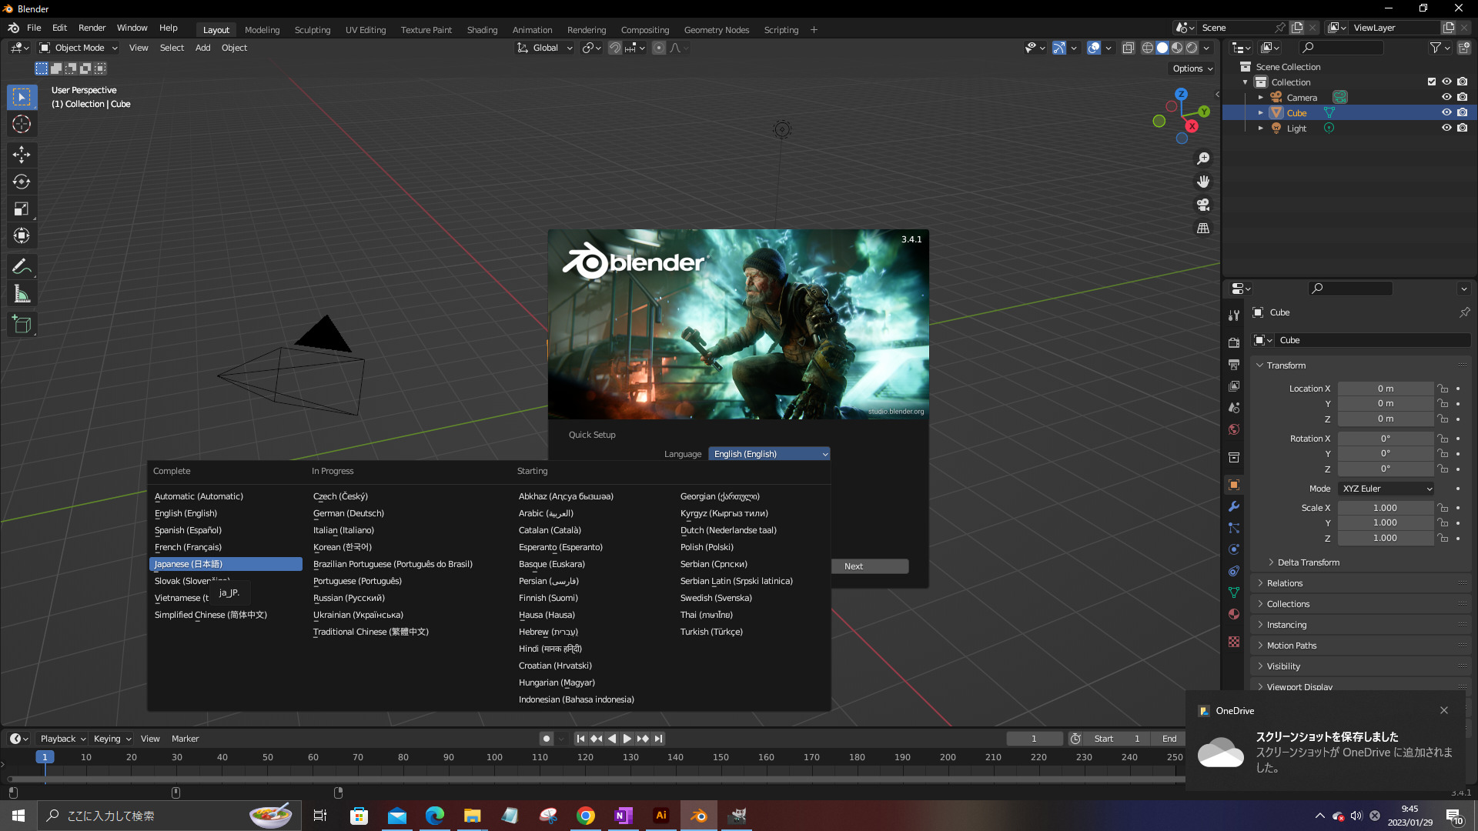This screenshot has width=1478, height=831.
Task: Open the Global transform orientation dropdown
Action: (x=544, y=48)
